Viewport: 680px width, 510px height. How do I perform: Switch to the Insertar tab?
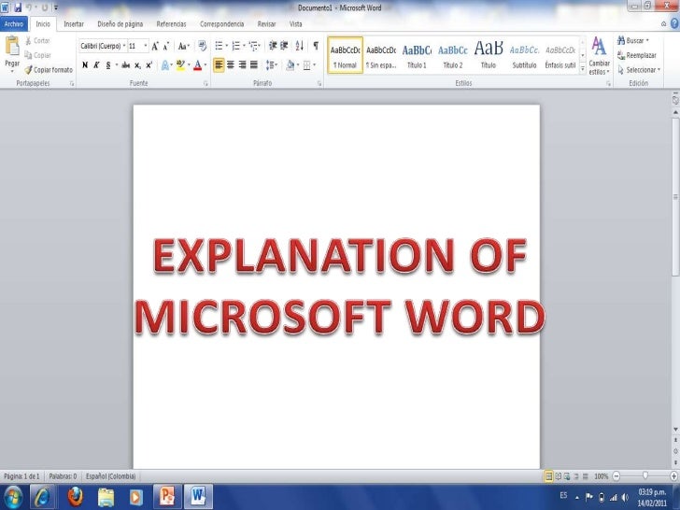[x=74, y=24]
